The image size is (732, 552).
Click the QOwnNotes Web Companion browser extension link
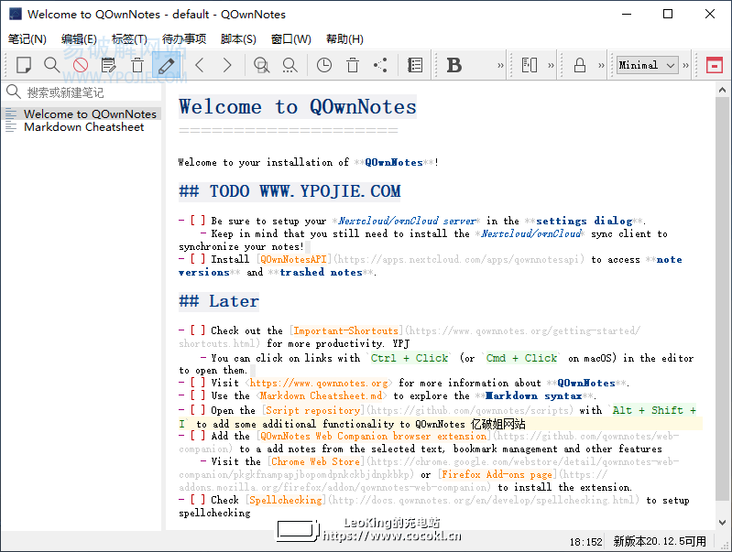[374, 437]
